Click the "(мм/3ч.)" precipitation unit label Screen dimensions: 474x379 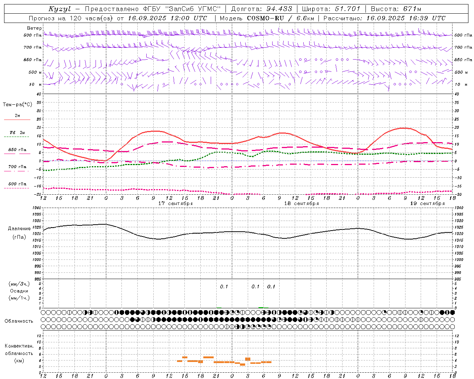coord(19,284)
